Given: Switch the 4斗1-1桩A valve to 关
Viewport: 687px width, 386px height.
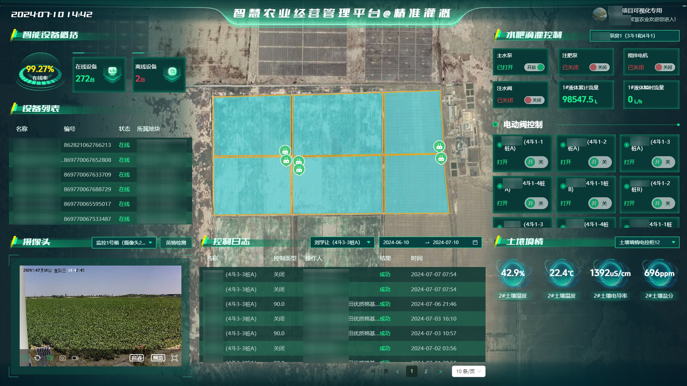Looking at the screenshot, I should (x=541, y=162).
